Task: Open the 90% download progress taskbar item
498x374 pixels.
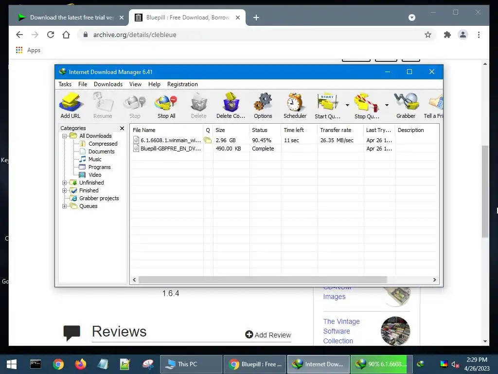Action: (381, 364)
